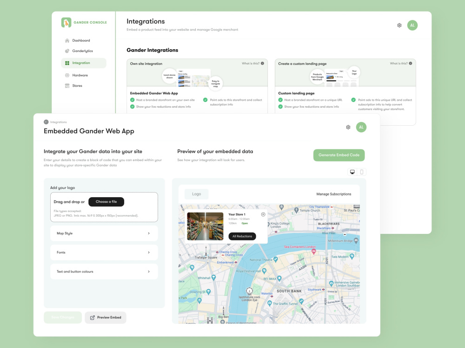This screenshot has width=465, height=348.
Task: Click the Dashboard home icon
Action: click(x=67, y=40)
